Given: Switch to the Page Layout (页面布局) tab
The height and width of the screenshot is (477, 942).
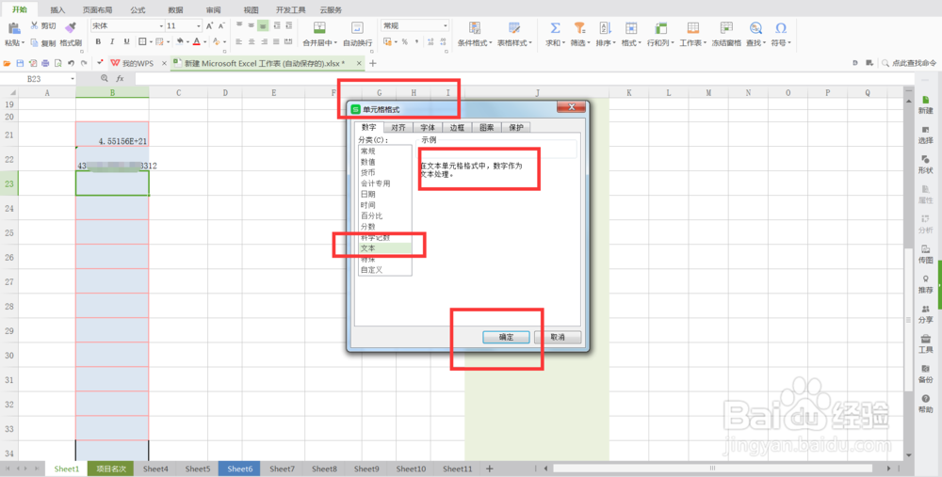Looking at the screenshot, I should 97,10.
